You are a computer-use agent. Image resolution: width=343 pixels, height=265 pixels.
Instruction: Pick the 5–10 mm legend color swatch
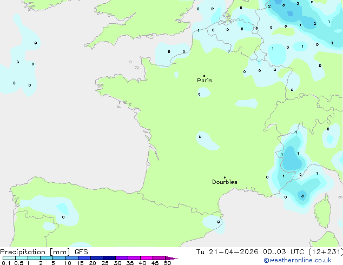59,258
